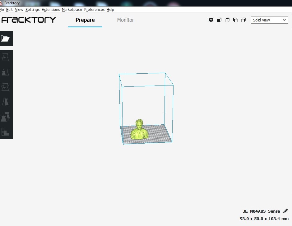Select the green bust model on build plate
The width and height of the screenshot is (292, 226).
point(140,130)
